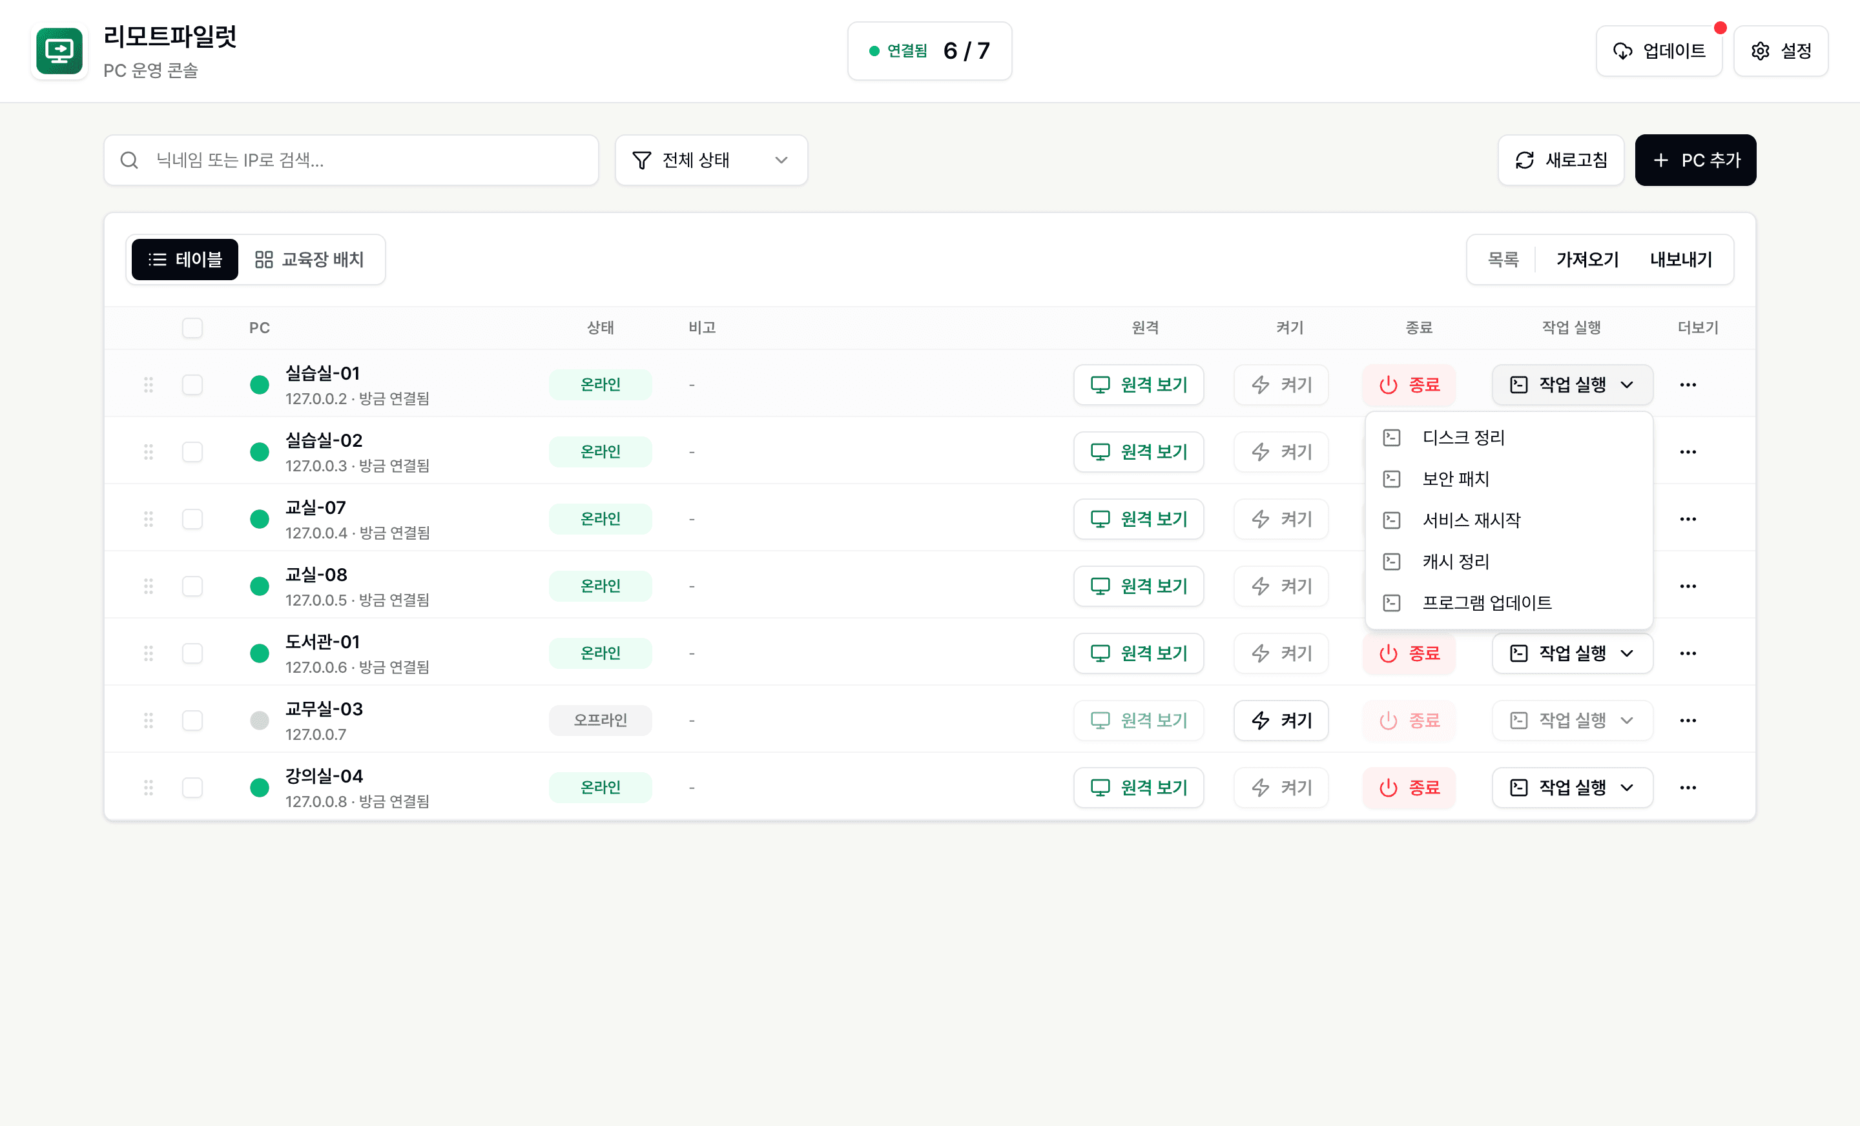Click 내보내기 list export
This screenshot has height=1126, width=1860.
[1681, 260]
